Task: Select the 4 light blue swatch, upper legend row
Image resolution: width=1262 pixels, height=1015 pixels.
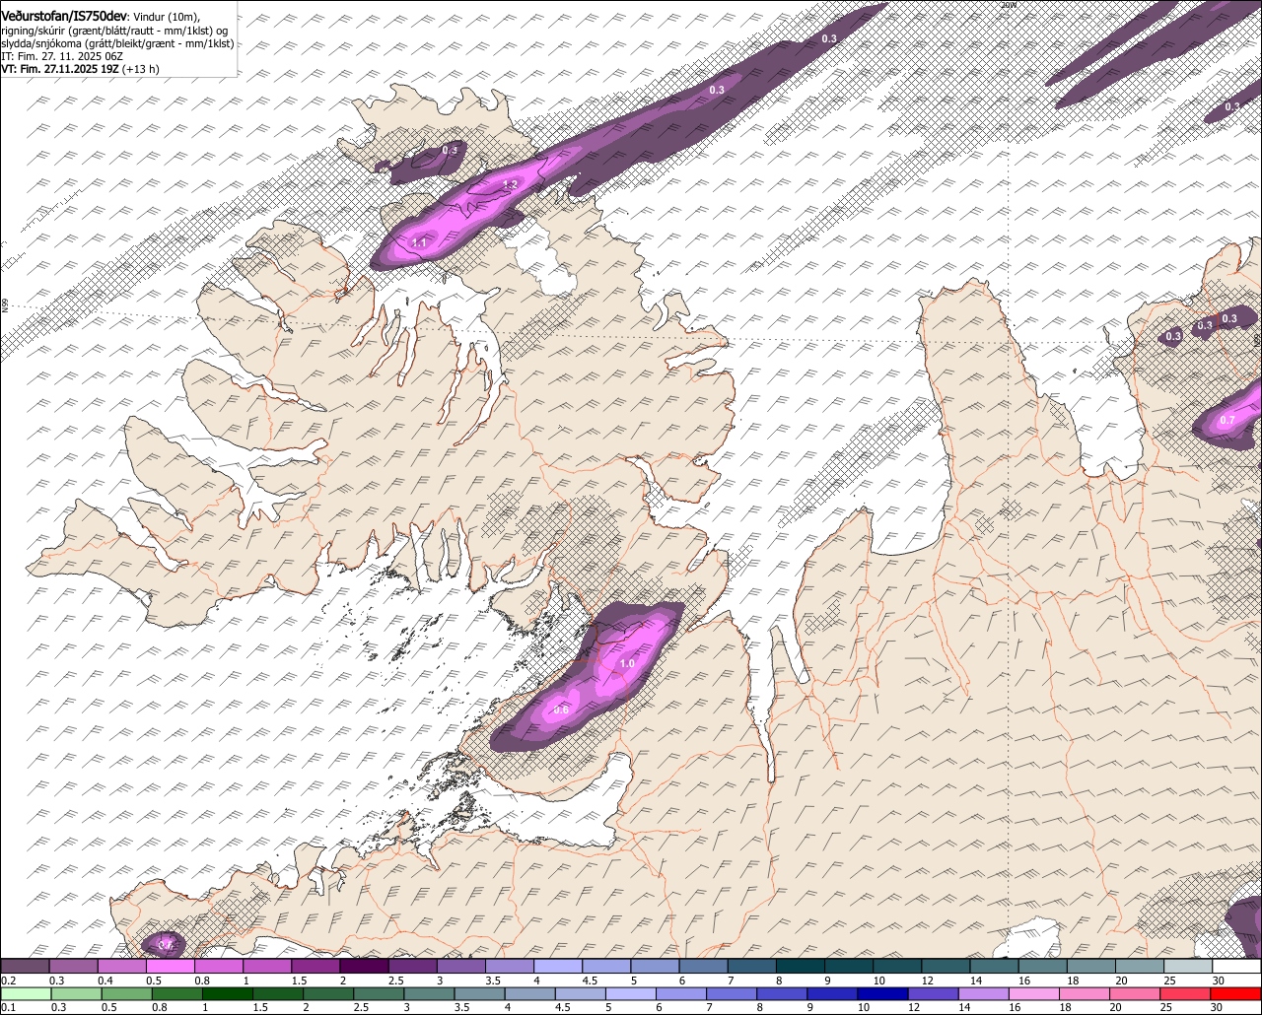Action: pos(558,966)
